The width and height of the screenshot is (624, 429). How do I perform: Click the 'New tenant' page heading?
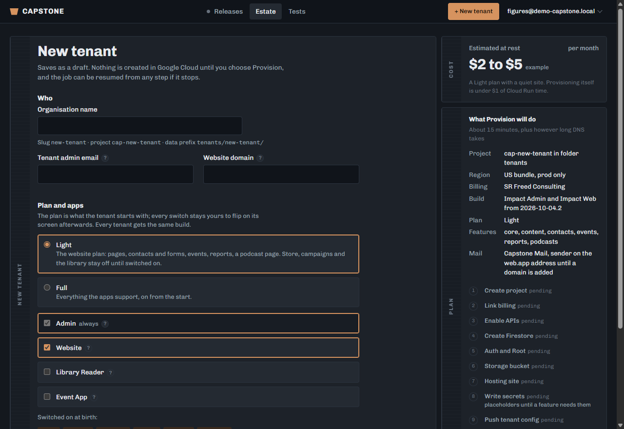point(77,51)
